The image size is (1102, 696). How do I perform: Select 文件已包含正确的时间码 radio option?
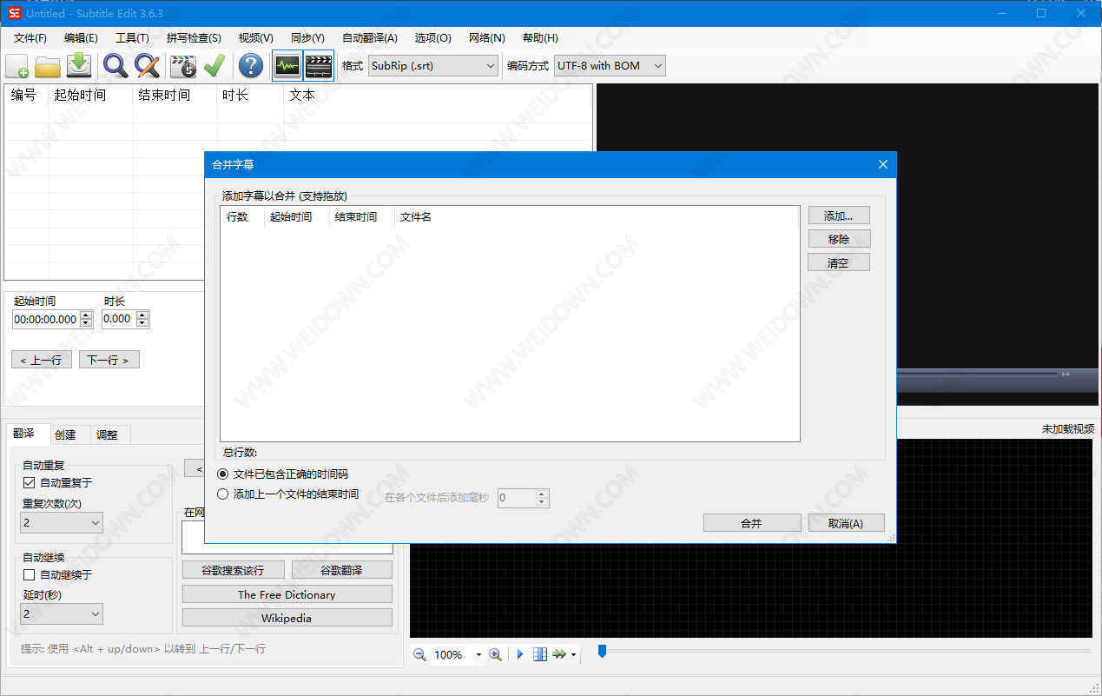point(223,474)
